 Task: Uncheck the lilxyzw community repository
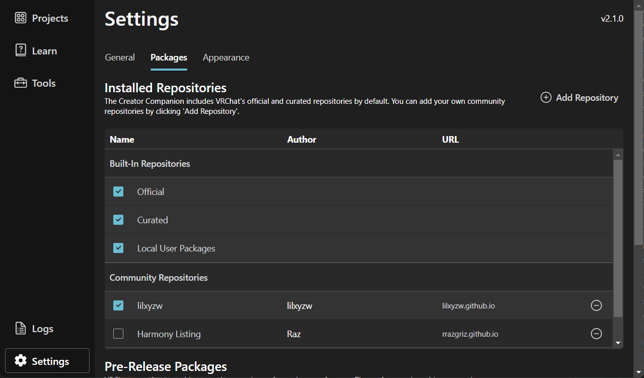[x=118, y=305]
